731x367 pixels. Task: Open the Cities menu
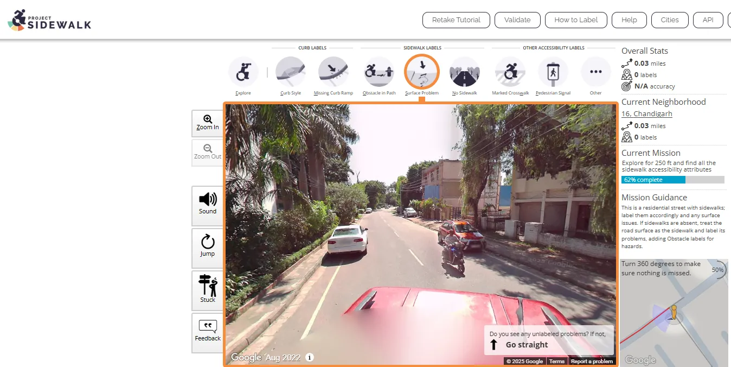click(670, 20)
